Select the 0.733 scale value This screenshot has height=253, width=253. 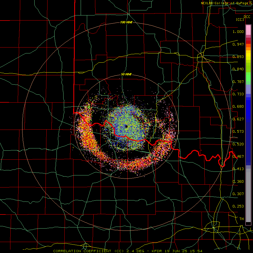pos(238,94)
